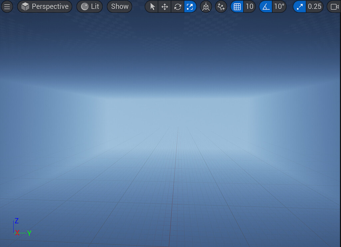341x247 pixels.
Task: Open the viewport options hamburger menu
Action: pyautogui.click(x=7, y=6)
